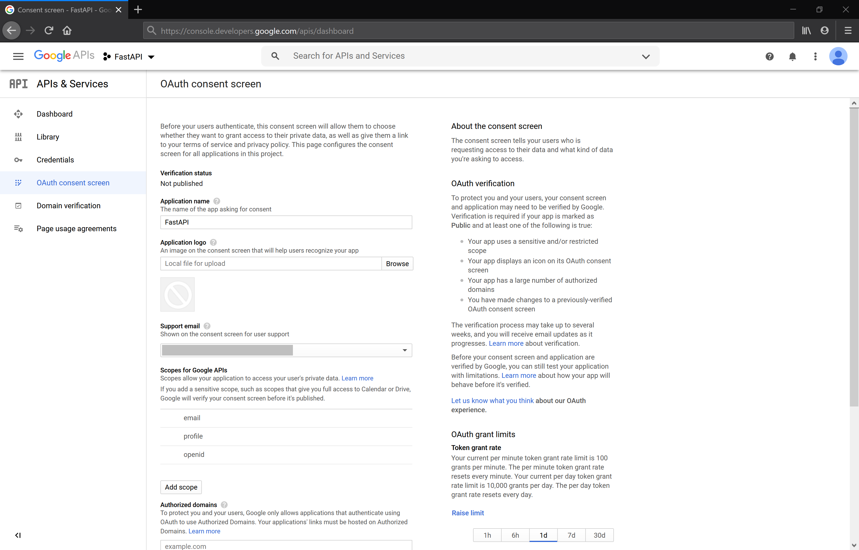The image size is (859, 550).
Task: Click Application name help icon
Action: pos(217,201)
